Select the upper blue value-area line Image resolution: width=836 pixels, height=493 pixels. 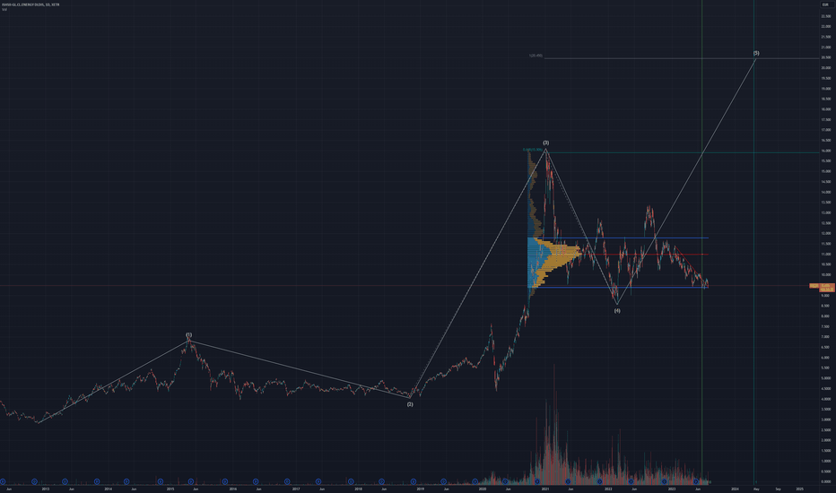618,238
